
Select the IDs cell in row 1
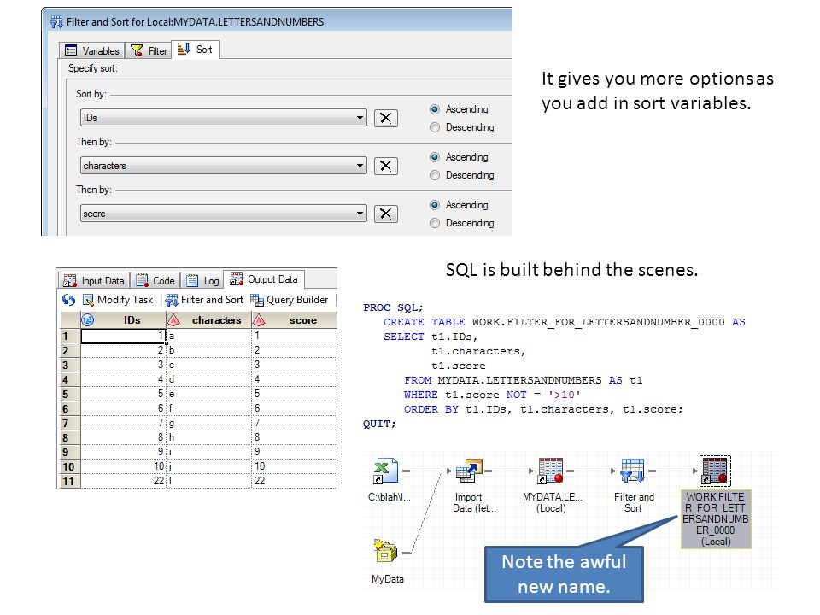(x=123, y=336)
